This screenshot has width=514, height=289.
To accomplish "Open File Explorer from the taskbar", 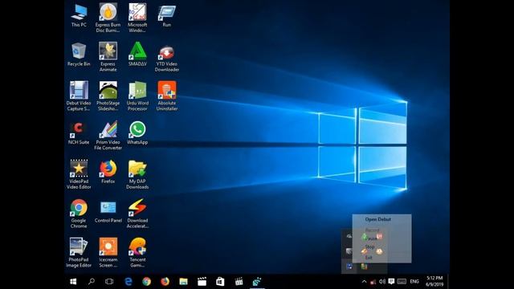I will (183, 282).
